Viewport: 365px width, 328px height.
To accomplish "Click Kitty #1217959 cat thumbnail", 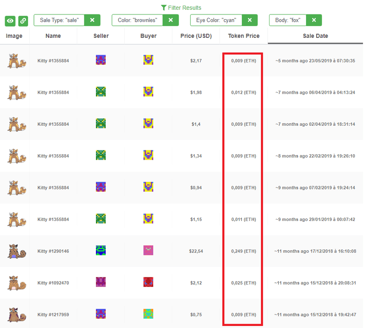I will 15,315.
